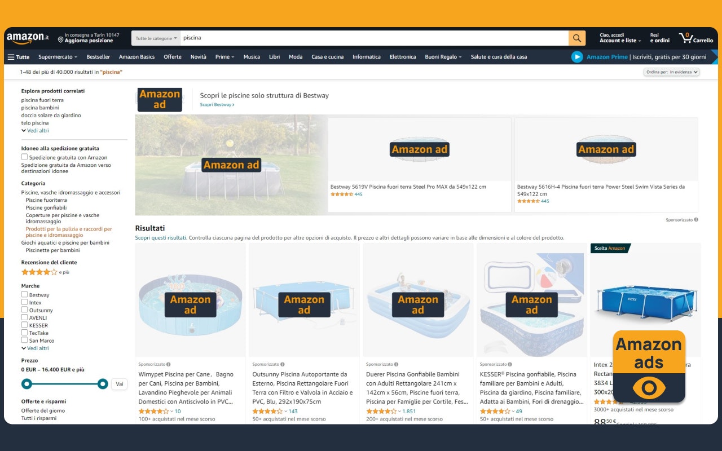Open Casa e cucina in navigation bar
The height and width of the screenshot is (451, 722).
(x=327, y=57)
